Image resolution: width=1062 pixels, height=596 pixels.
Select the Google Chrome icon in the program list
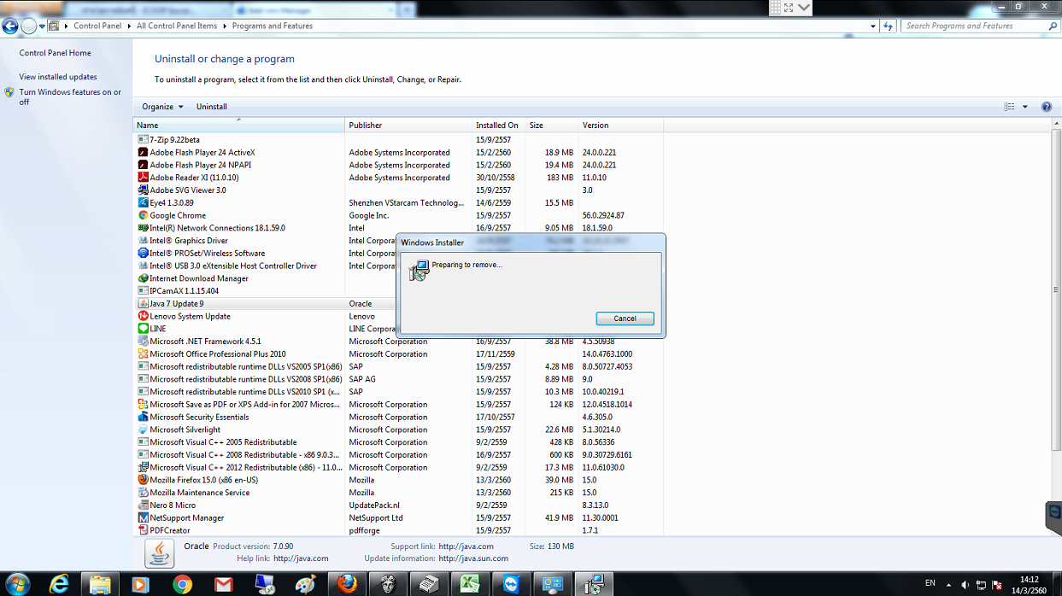pyautogui.click(x=143, y=215)
